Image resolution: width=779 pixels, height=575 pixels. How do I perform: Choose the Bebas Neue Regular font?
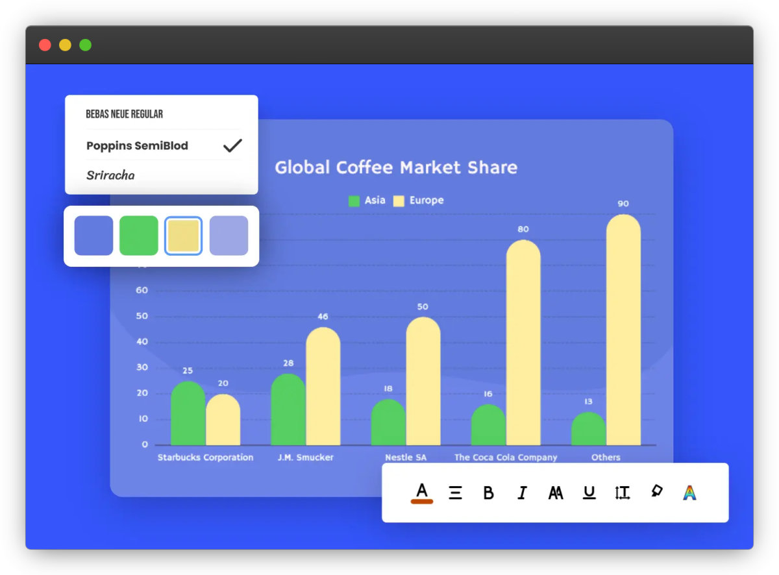click(x=125, y=114)
